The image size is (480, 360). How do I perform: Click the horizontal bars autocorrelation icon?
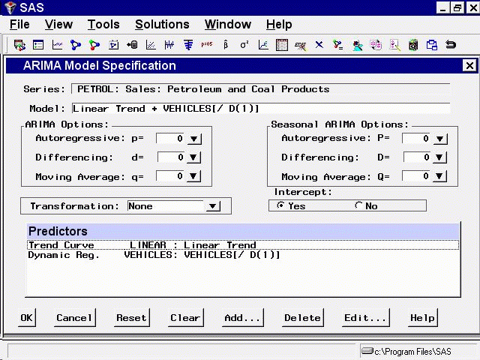188,45
